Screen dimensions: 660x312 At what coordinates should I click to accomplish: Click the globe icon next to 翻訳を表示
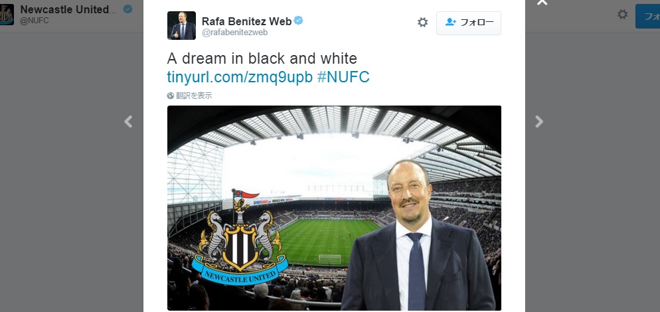point(171,96)
